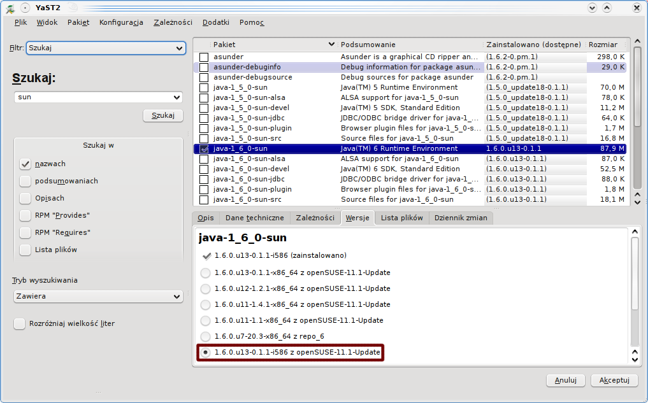Select version 1.6.0.u12-1.2.1-x86_64 radio button

(x=205, y=288)
